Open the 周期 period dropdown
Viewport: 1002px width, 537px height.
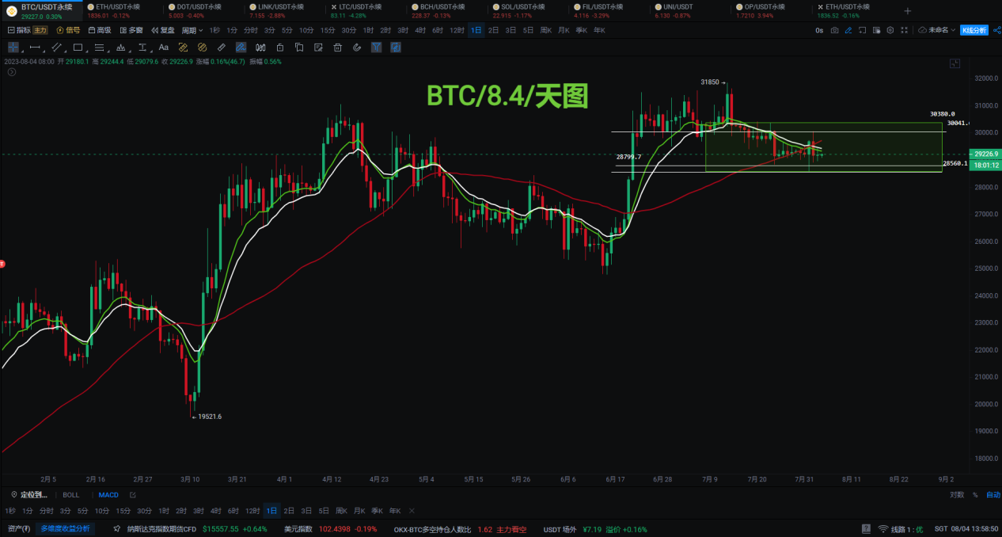tap(192, 30)
